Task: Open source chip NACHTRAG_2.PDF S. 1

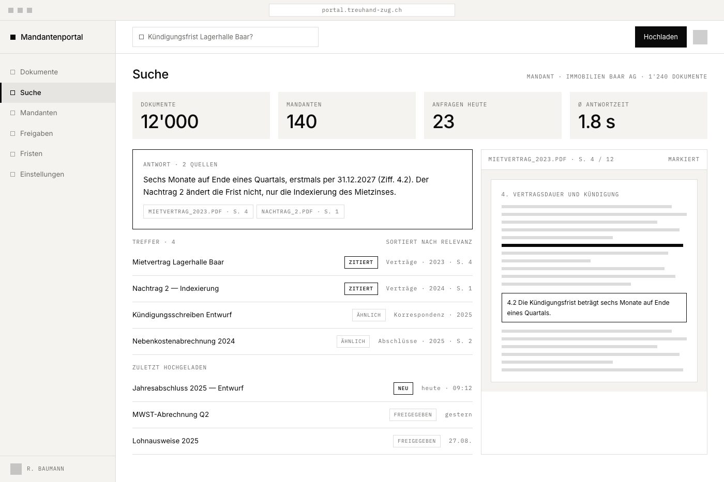Action: coord(300,211)
